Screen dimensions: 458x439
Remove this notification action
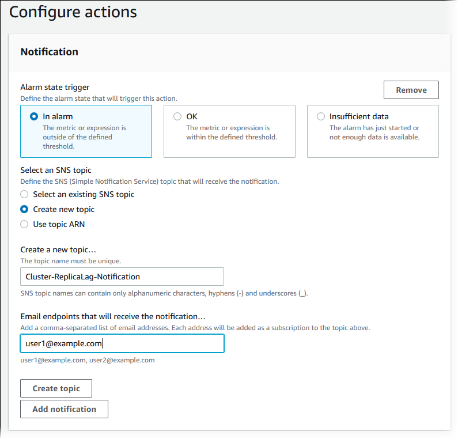point(411,90)
